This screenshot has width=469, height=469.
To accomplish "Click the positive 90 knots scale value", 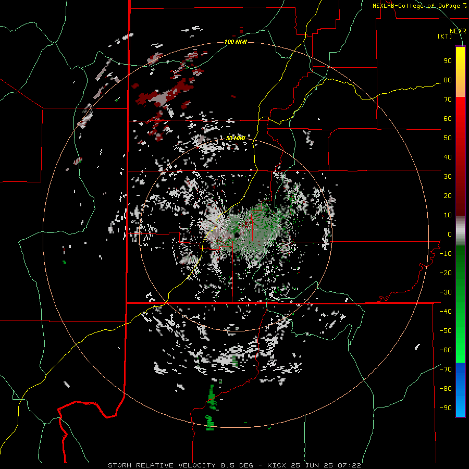I will pos(448,61).
